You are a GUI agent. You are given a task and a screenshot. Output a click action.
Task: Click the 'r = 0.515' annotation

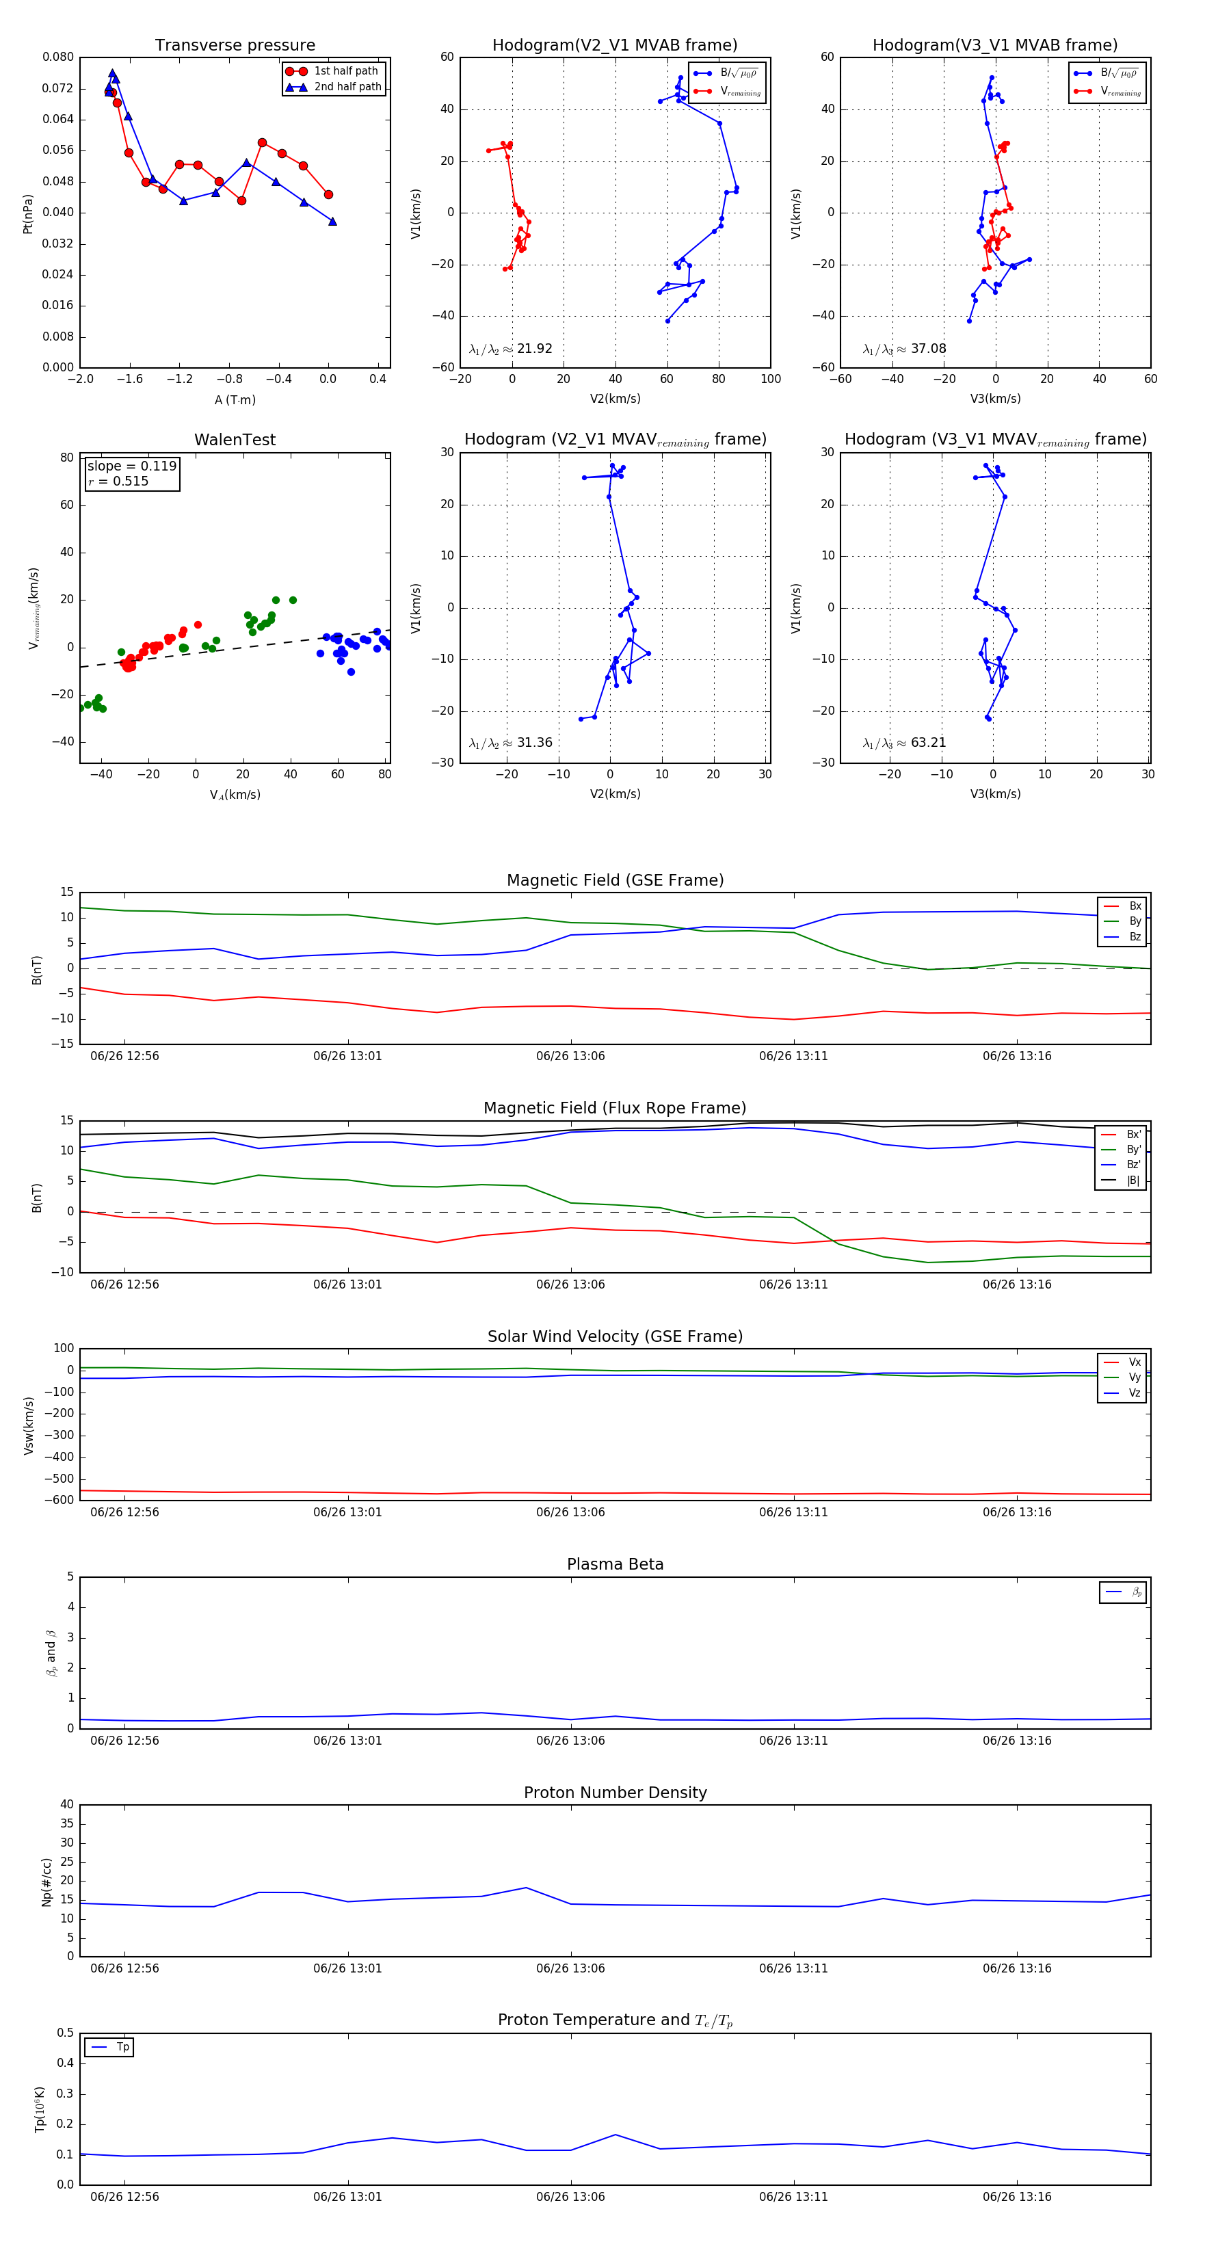tap(118, 481)
